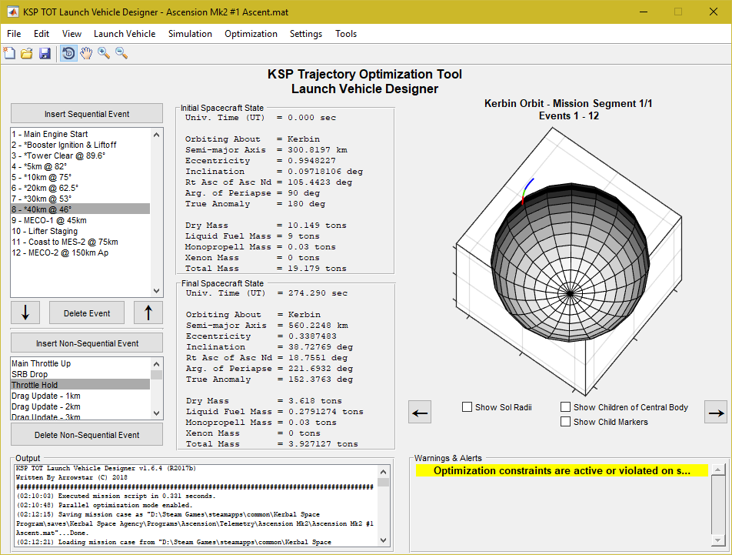This screenshot has height=555, width=732.
Task: Select event 10 - Lifter Staging
Action: (x=80, y=231)
